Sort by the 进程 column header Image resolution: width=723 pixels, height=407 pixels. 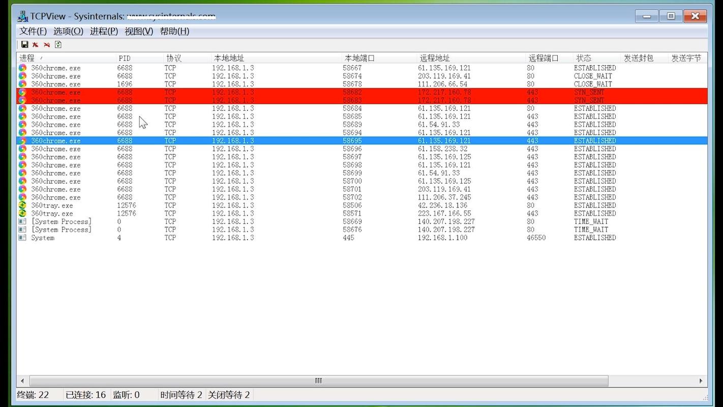(x=66, y=58)
